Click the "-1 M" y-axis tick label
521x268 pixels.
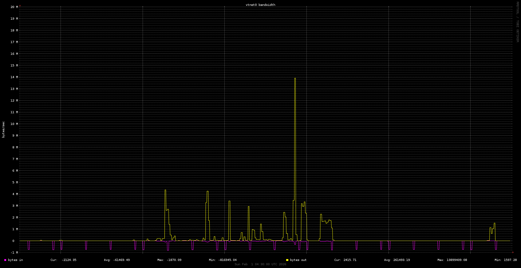14,253
